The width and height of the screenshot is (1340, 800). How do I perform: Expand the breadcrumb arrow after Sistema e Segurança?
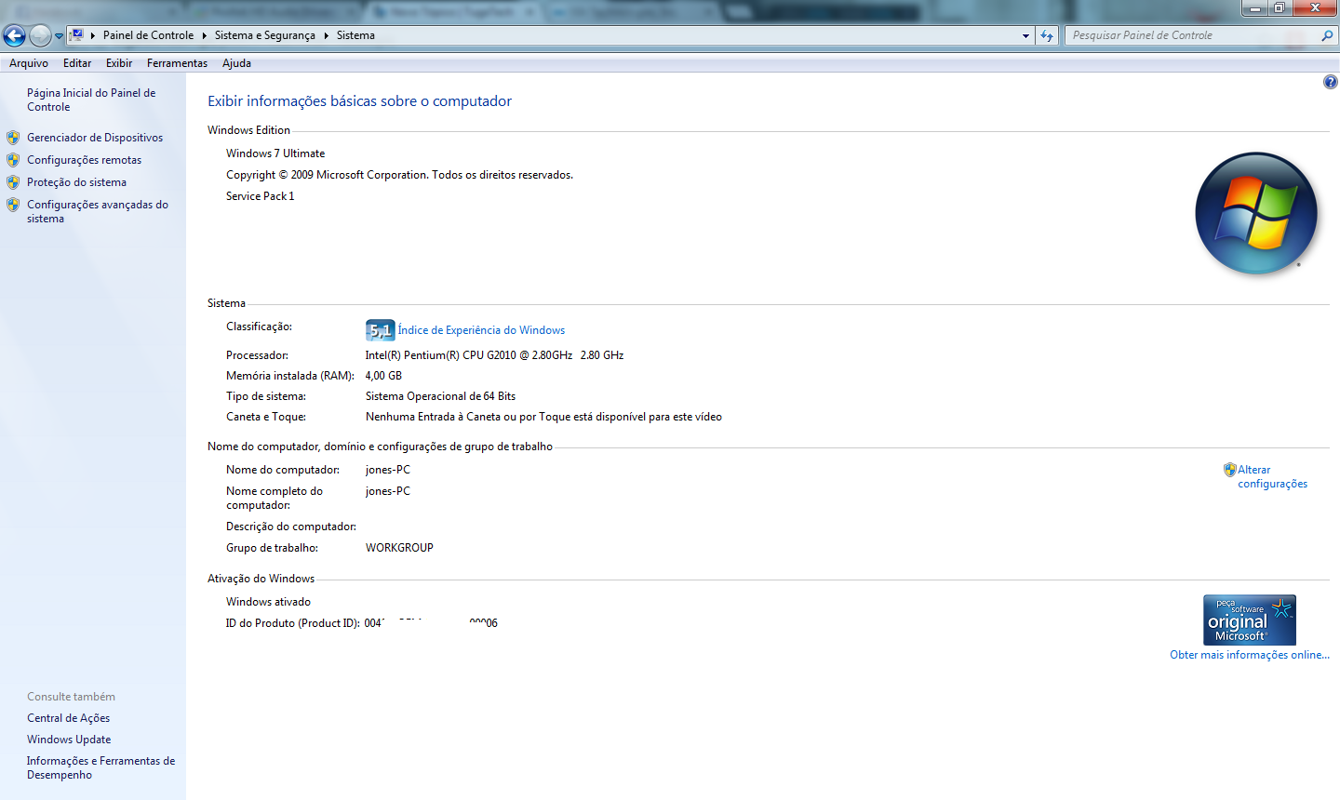[327, 35]
